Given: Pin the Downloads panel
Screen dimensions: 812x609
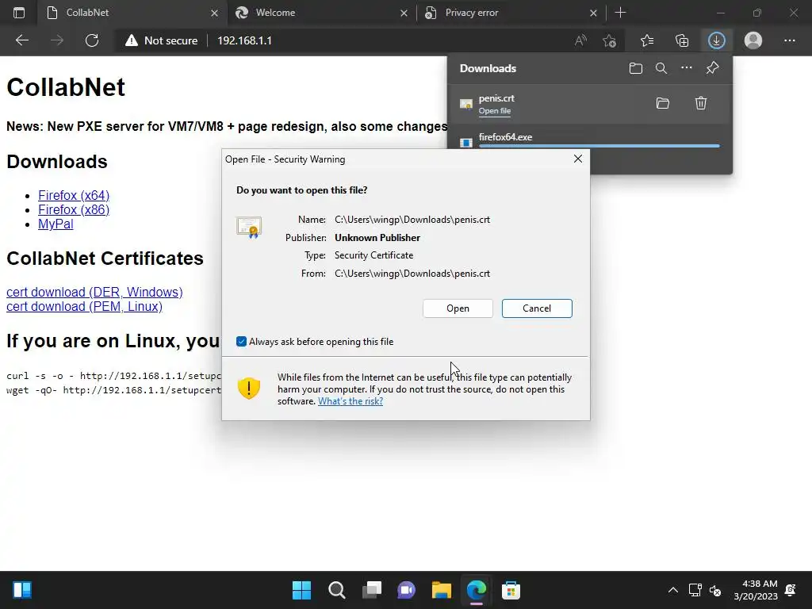Looking at the screenshot, I should click(x=713, y=68).
